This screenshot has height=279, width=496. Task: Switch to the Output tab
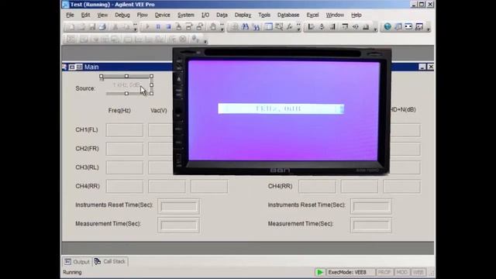[x=77, y=262]
